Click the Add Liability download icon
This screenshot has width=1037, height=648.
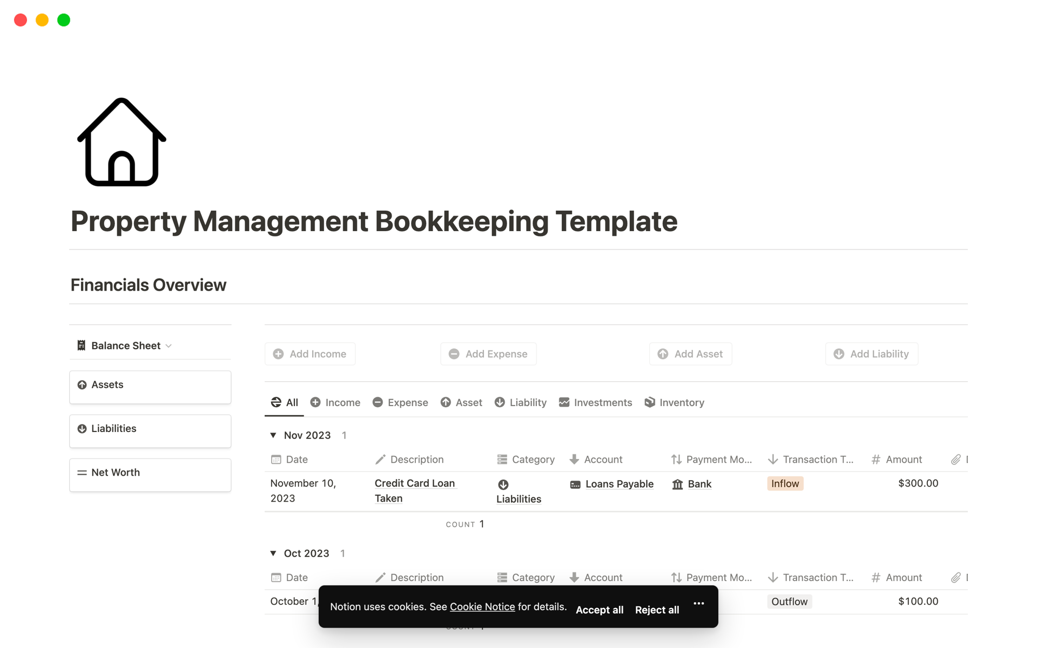[839, 354]
